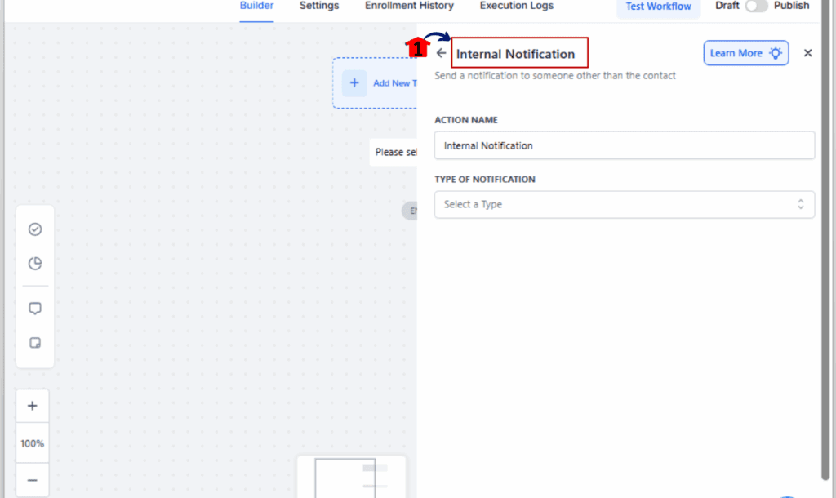
Task: Click the Add New Trigger label
Action: click(x=394, y=83)
